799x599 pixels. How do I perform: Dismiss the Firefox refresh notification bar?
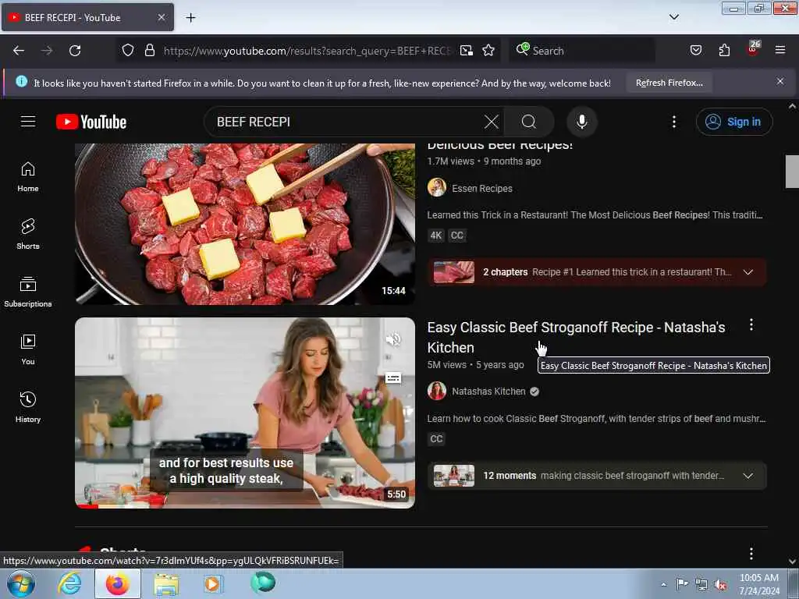tap(779, 81)
